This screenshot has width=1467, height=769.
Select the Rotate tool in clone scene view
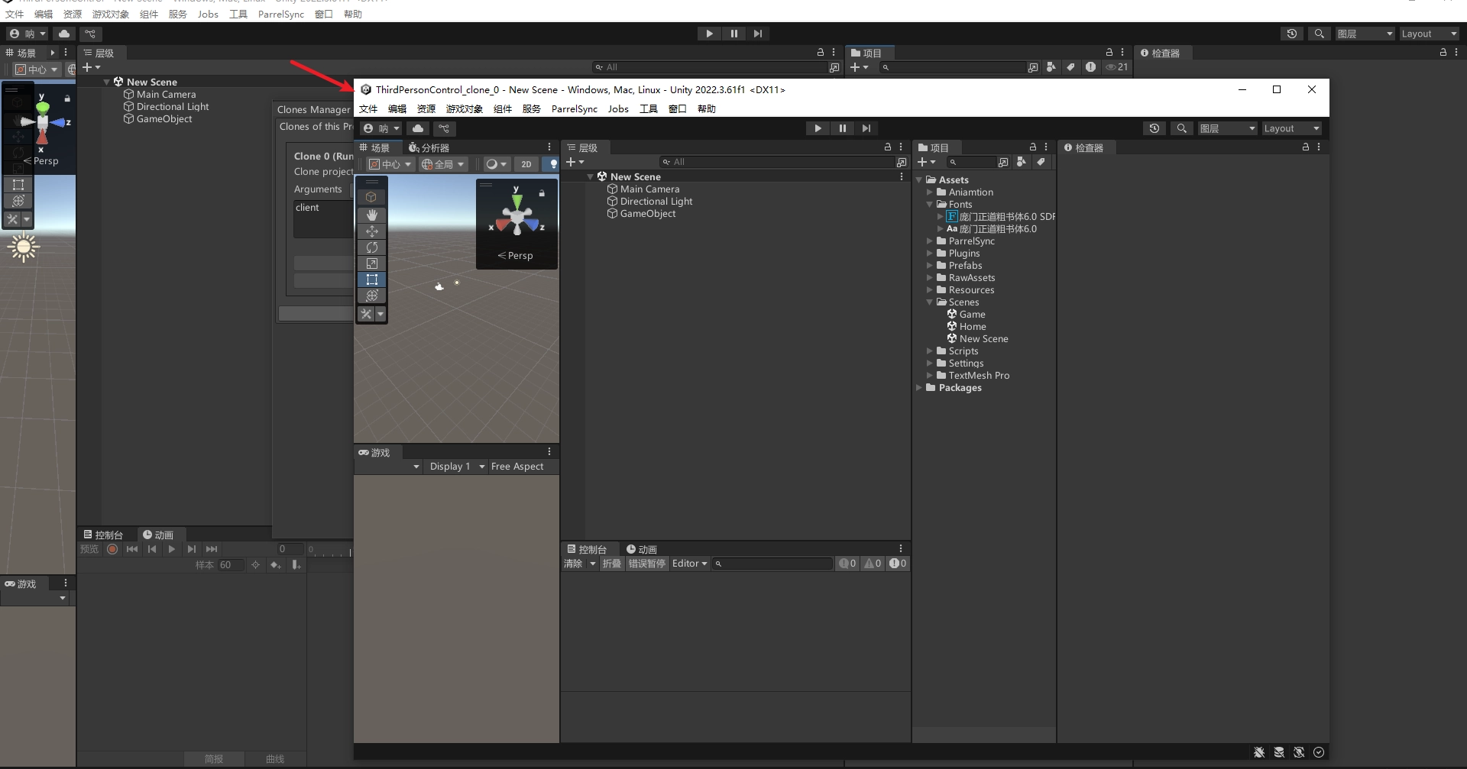tap(372, 247)
